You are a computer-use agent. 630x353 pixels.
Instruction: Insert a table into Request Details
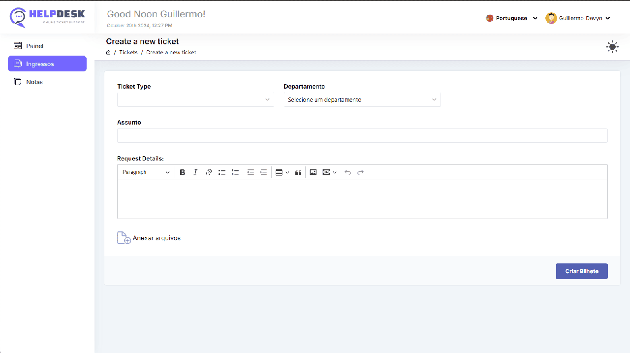280,172
